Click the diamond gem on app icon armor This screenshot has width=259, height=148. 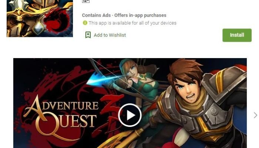(x=38, y=28)
